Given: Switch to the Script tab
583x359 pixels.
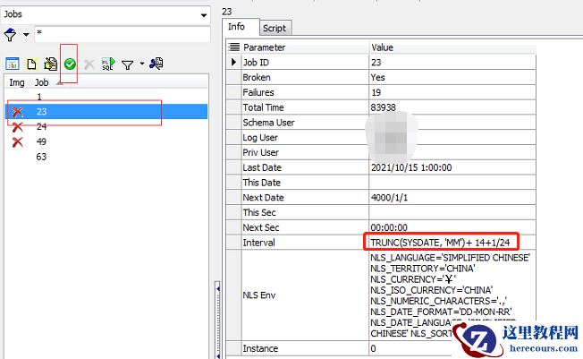Looking at the screenshot, I should coord(274,28).
